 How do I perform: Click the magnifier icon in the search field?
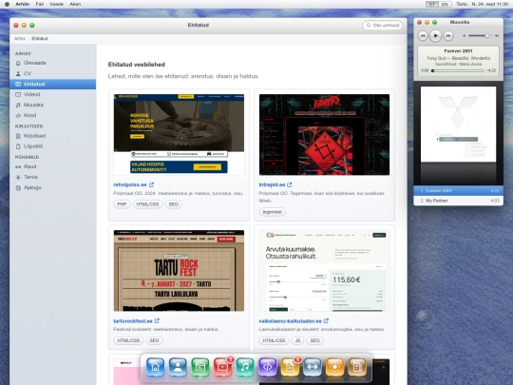369,26
